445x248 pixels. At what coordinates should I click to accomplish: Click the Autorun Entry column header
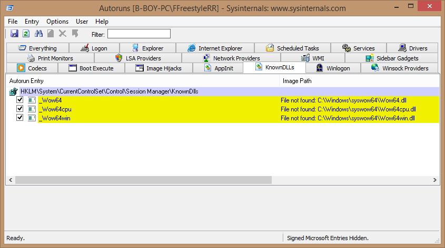pyautogui.click(x=143, y=81)
